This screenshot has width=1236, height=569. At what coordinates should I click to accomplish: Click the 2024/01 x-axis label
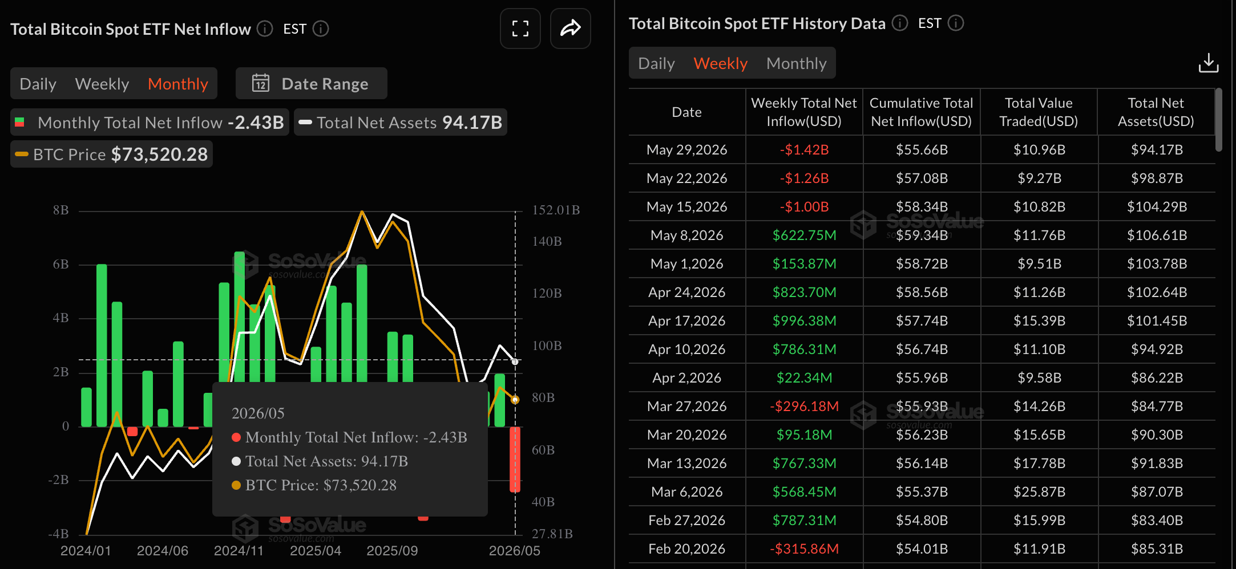[x=86, y=550]
